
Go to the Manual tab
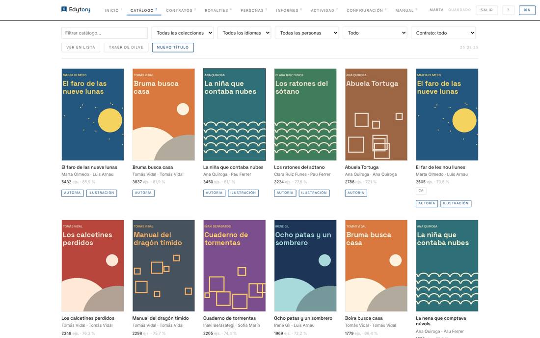406,10
